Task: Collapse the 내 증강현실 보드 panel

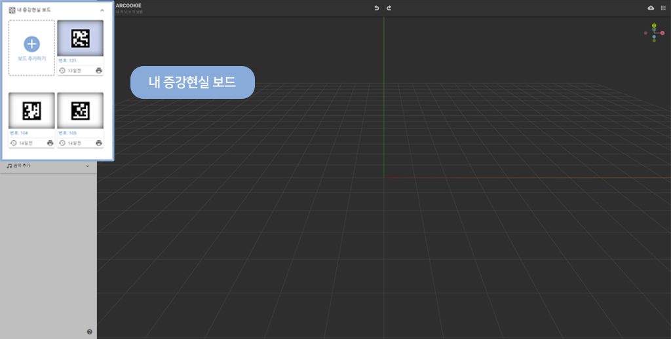Action: coord(102,10)
